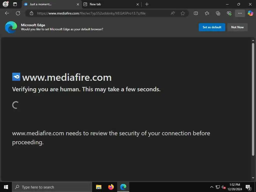View site information lock icon
The image size is (256, 192).
[31, 13]
